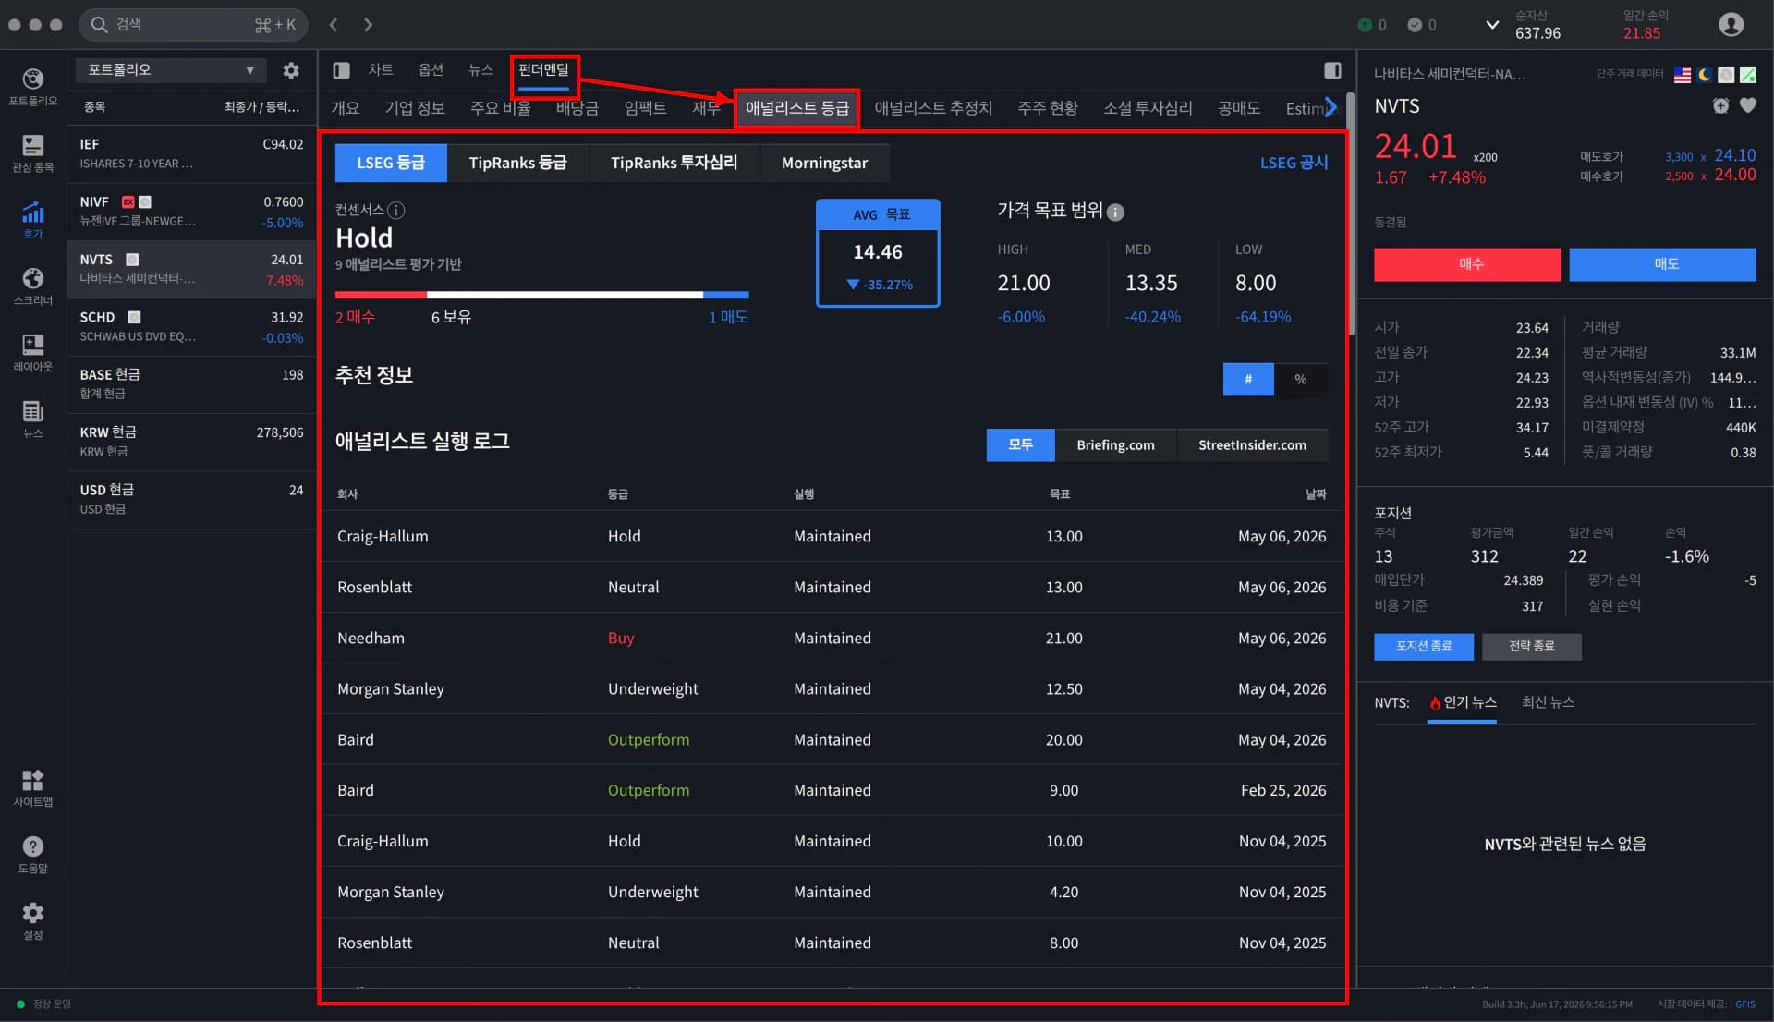Screen dimensions: 1774x1022
Task: Click the 포지션 종료 button
Action: (x=1423, y=646)
